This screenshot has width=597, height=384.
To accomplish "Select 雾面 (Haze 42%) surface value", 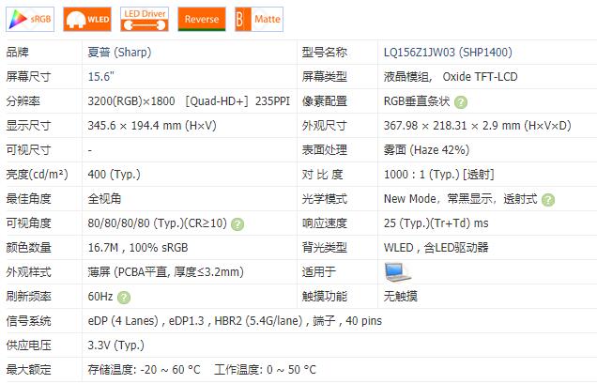I will [426, 149].
